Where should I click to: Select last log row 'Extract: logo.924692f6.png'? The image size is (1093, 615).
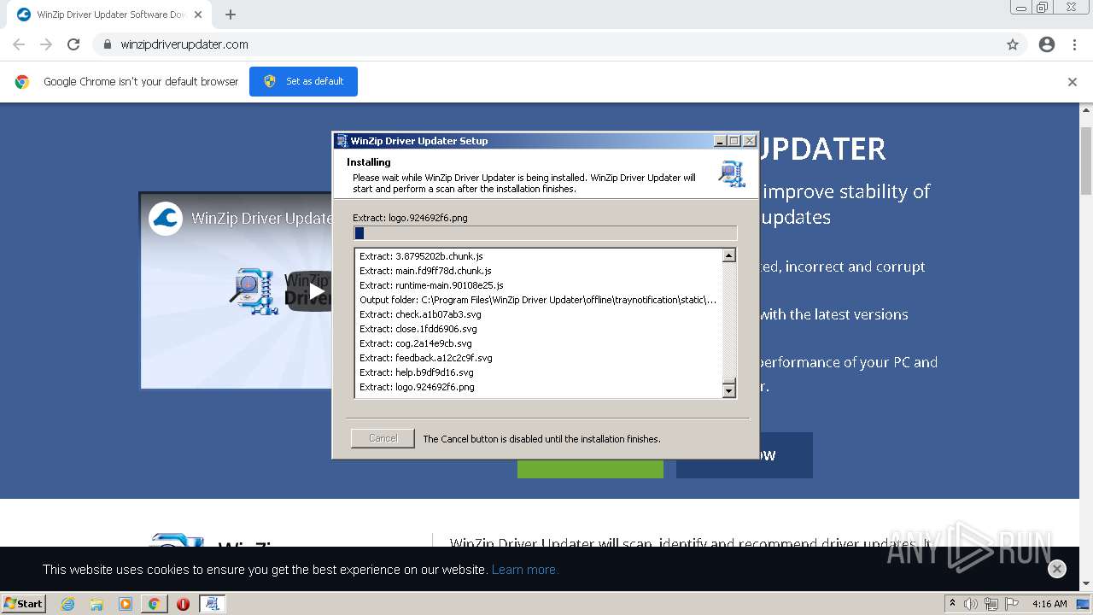(x=536, y=387)
